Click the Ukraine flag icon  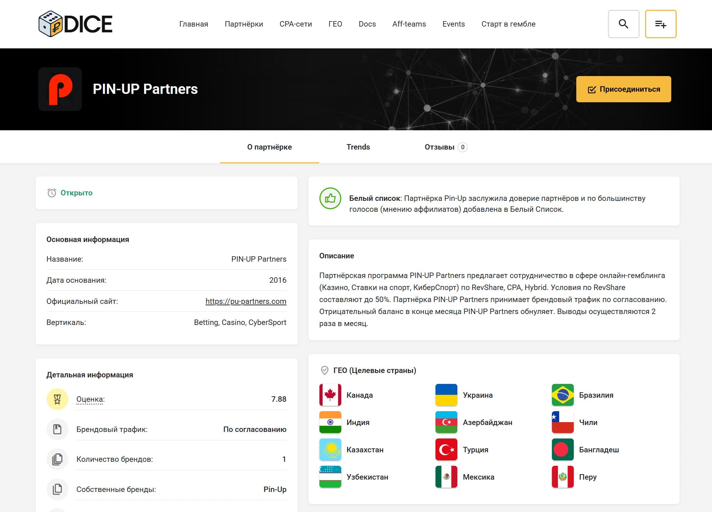[x=446, y=395]
